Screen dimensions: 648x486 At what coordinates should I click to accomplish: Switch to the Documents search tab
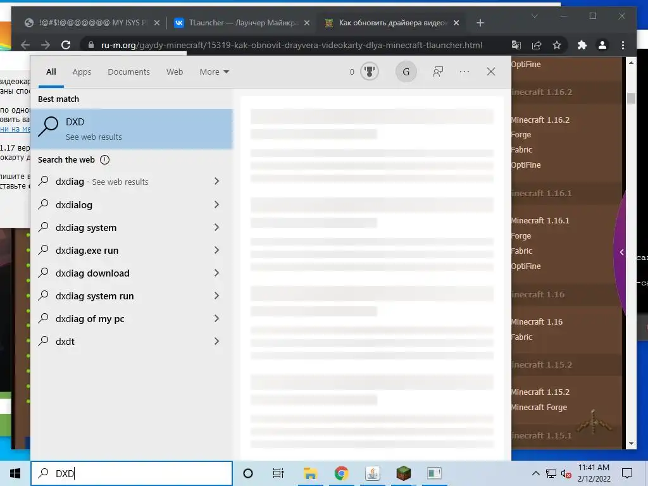pos(128,72)
